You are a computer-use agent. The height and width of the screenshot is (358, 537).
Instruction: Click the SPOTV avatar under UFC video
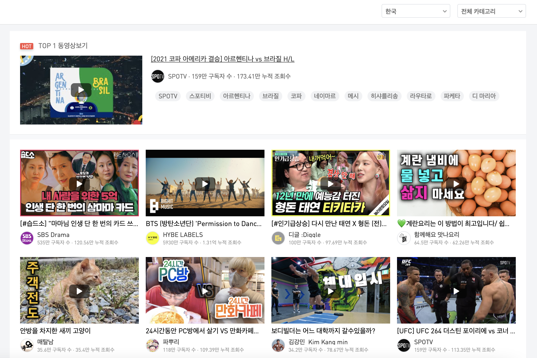(404, 345)
